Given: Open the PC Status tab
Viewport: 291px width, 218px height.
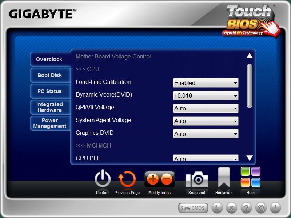Looking at the screenshot, I should coord(50,91).
